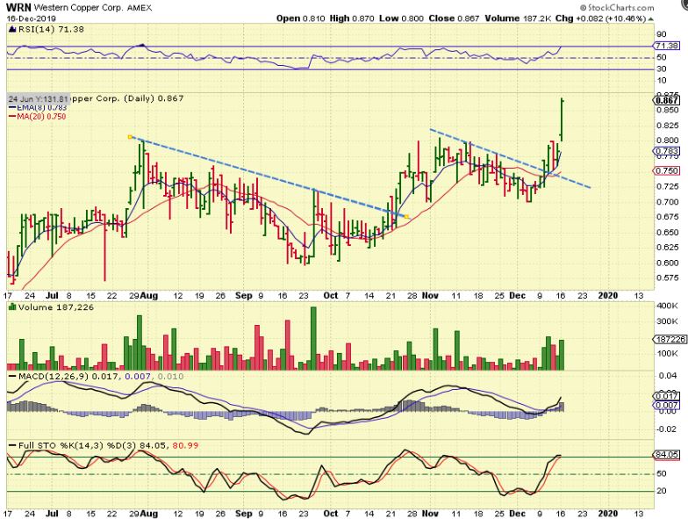Click the Volume 187.2K header value
Image resolution: width=688 pixels, height=519 pixels.
tap(518, 18)
